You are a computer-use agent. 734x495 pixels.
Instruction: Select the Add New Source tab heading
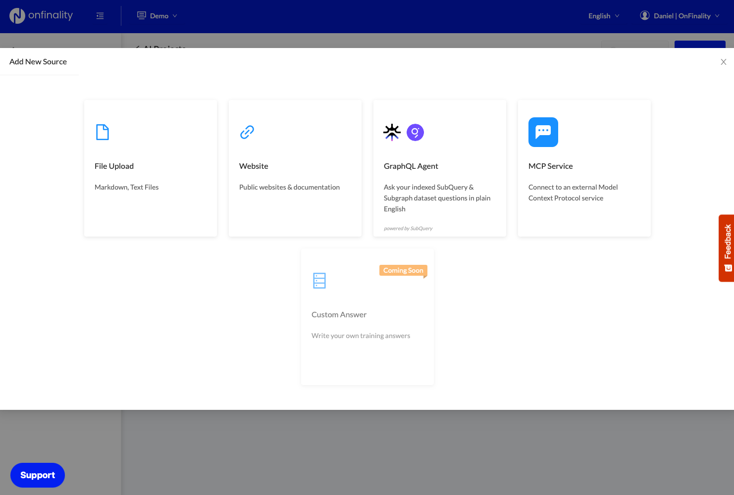[x=38, y=62]
